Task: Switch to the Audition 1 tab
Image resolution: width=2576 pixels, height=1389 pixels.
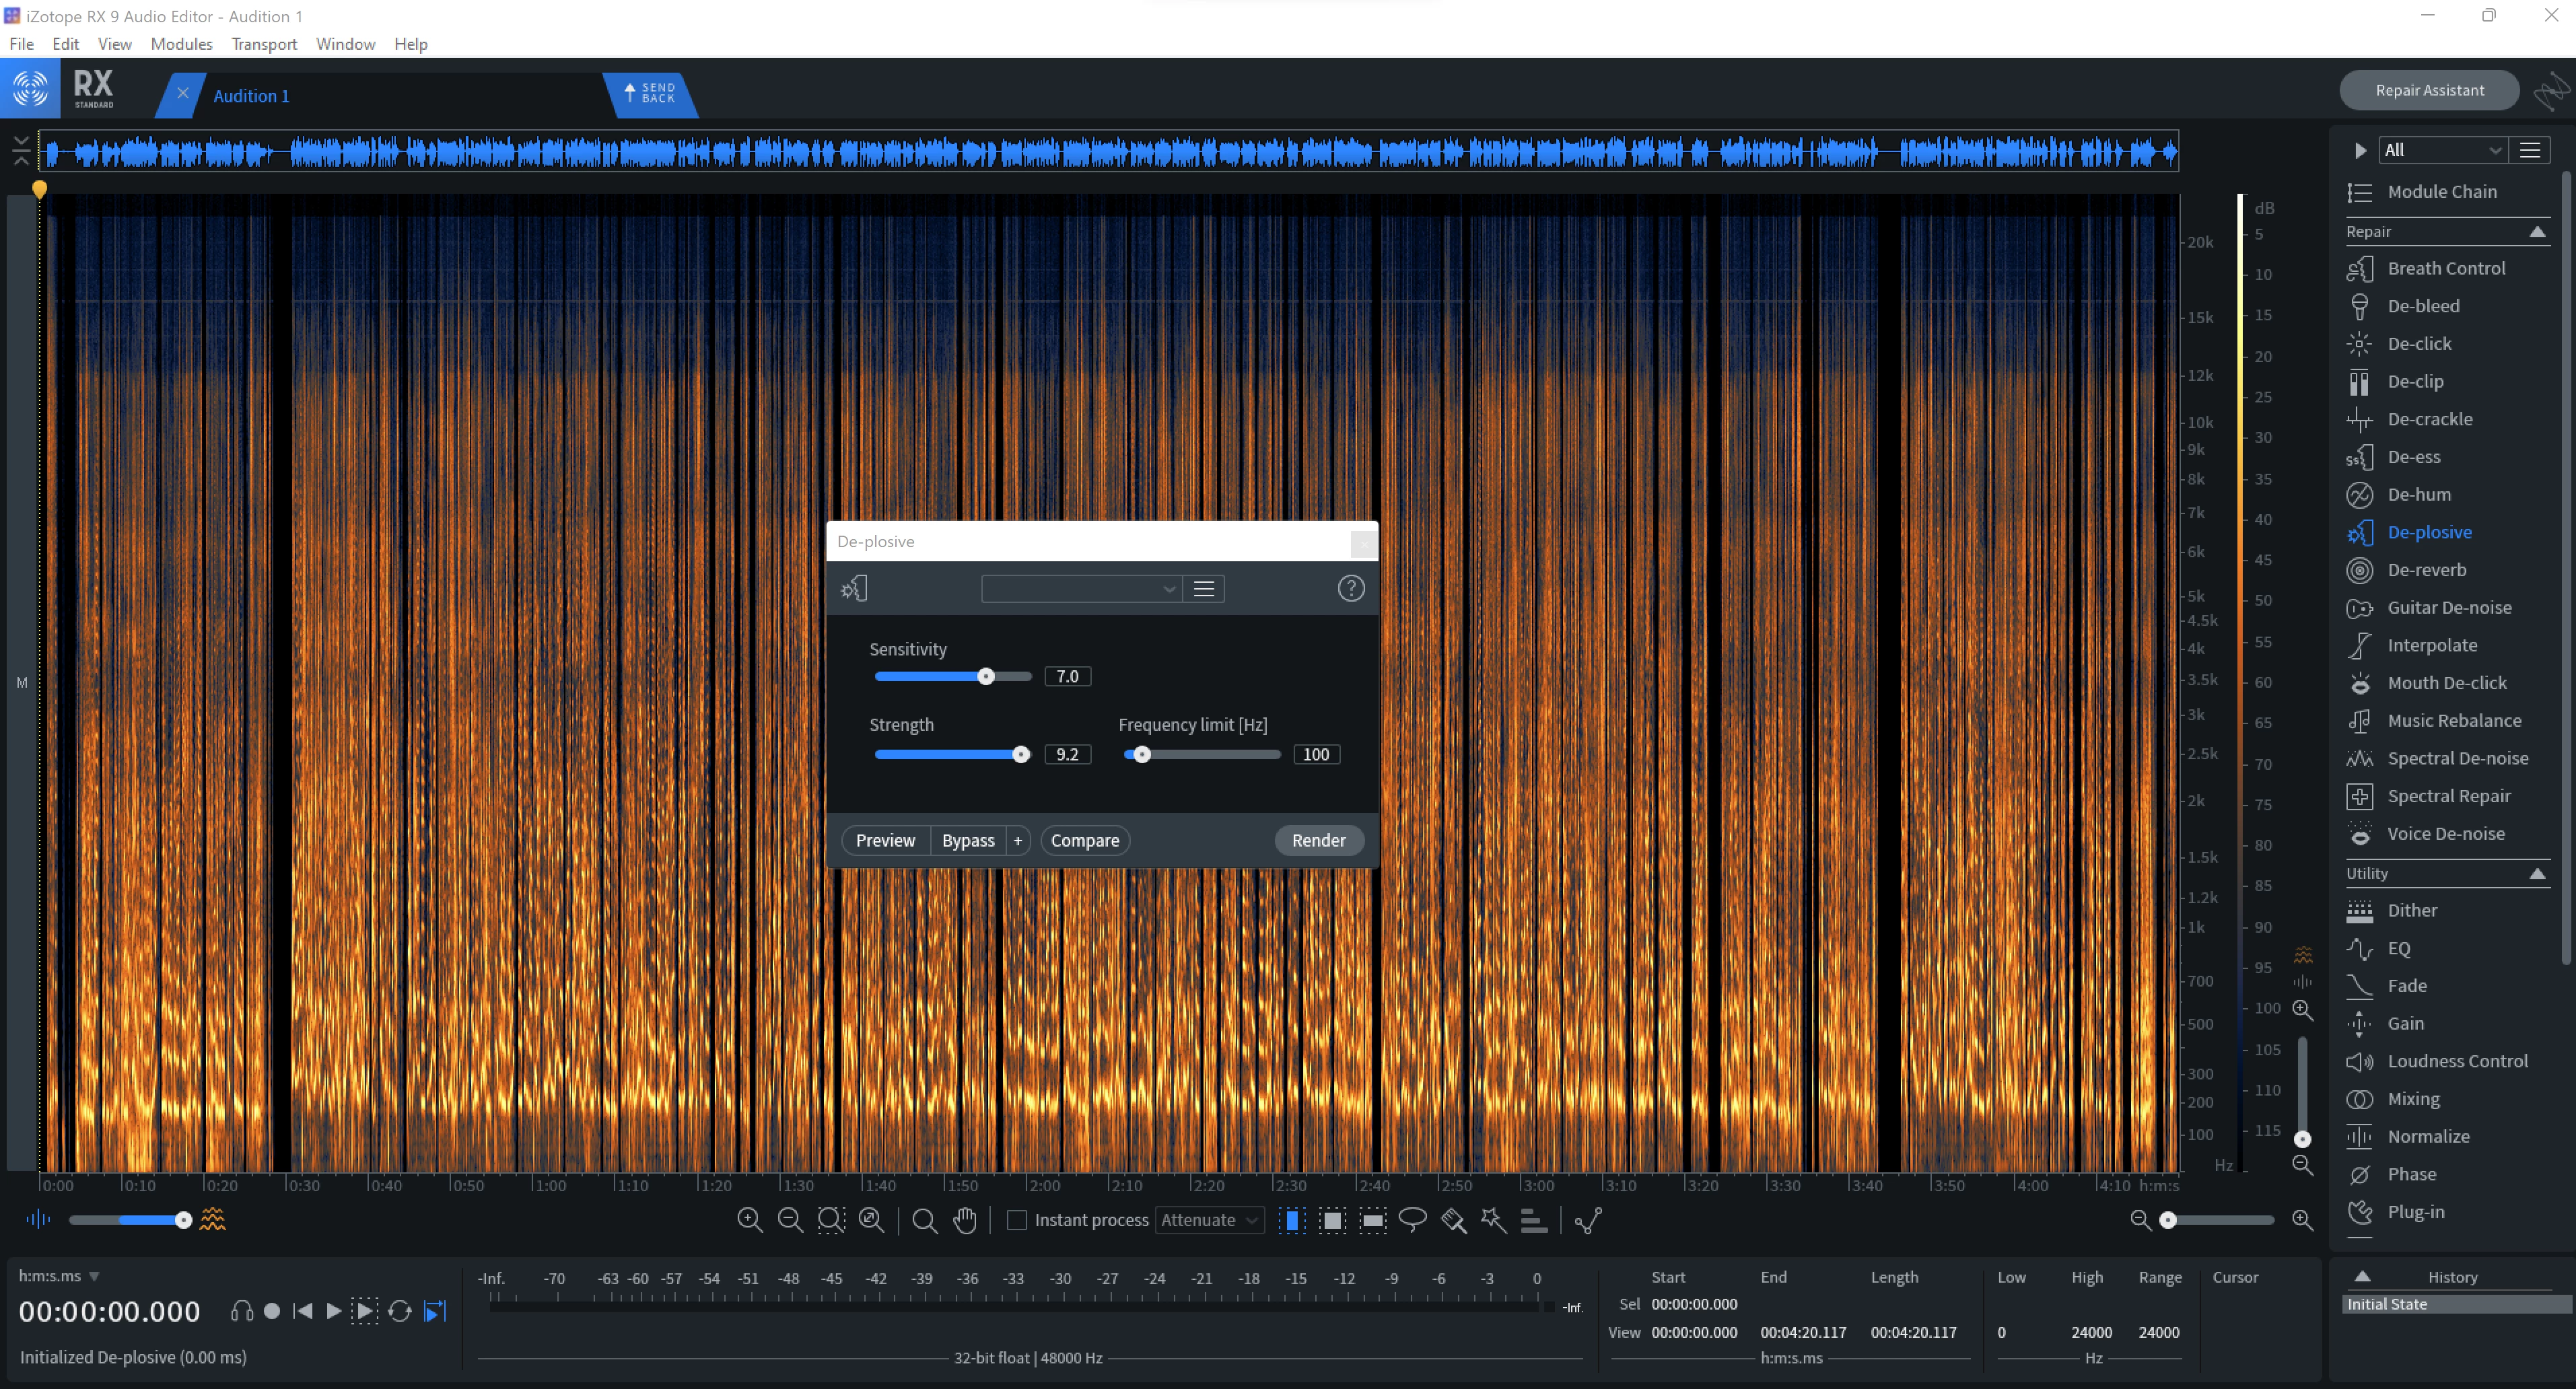Action: point(251,96)
